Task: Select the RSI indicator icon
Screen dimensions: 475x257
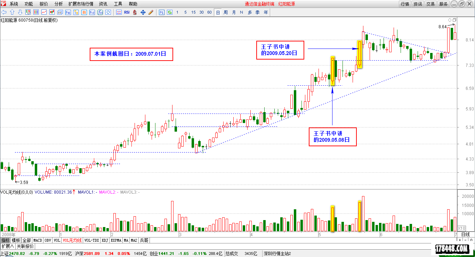Action: (x=127, y=12)
